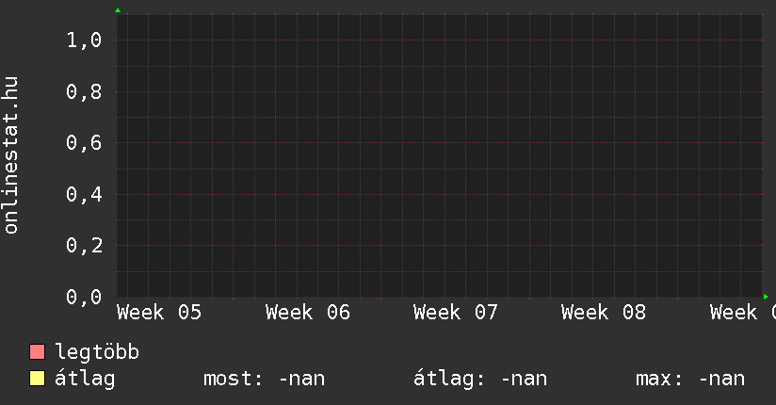776x405 pixels.
Task: Click the yellow átlag legend swatch
Action: pos(38,380)
